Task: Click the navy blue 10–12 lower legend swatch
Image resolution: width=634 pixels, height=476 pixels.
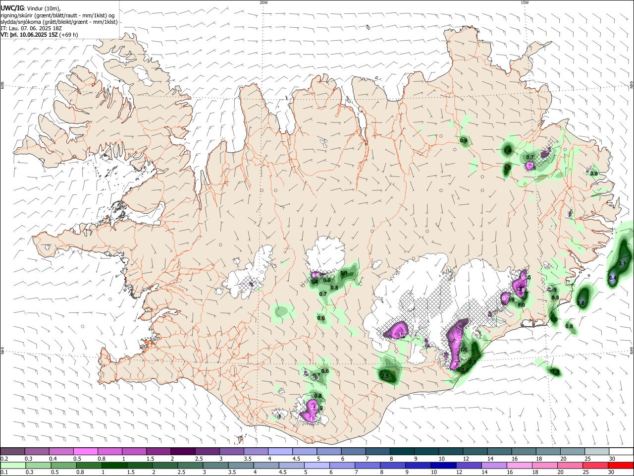Action: point(443,465)
